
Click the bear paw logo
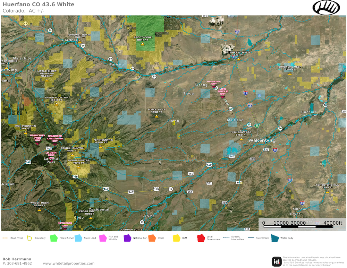326,7
